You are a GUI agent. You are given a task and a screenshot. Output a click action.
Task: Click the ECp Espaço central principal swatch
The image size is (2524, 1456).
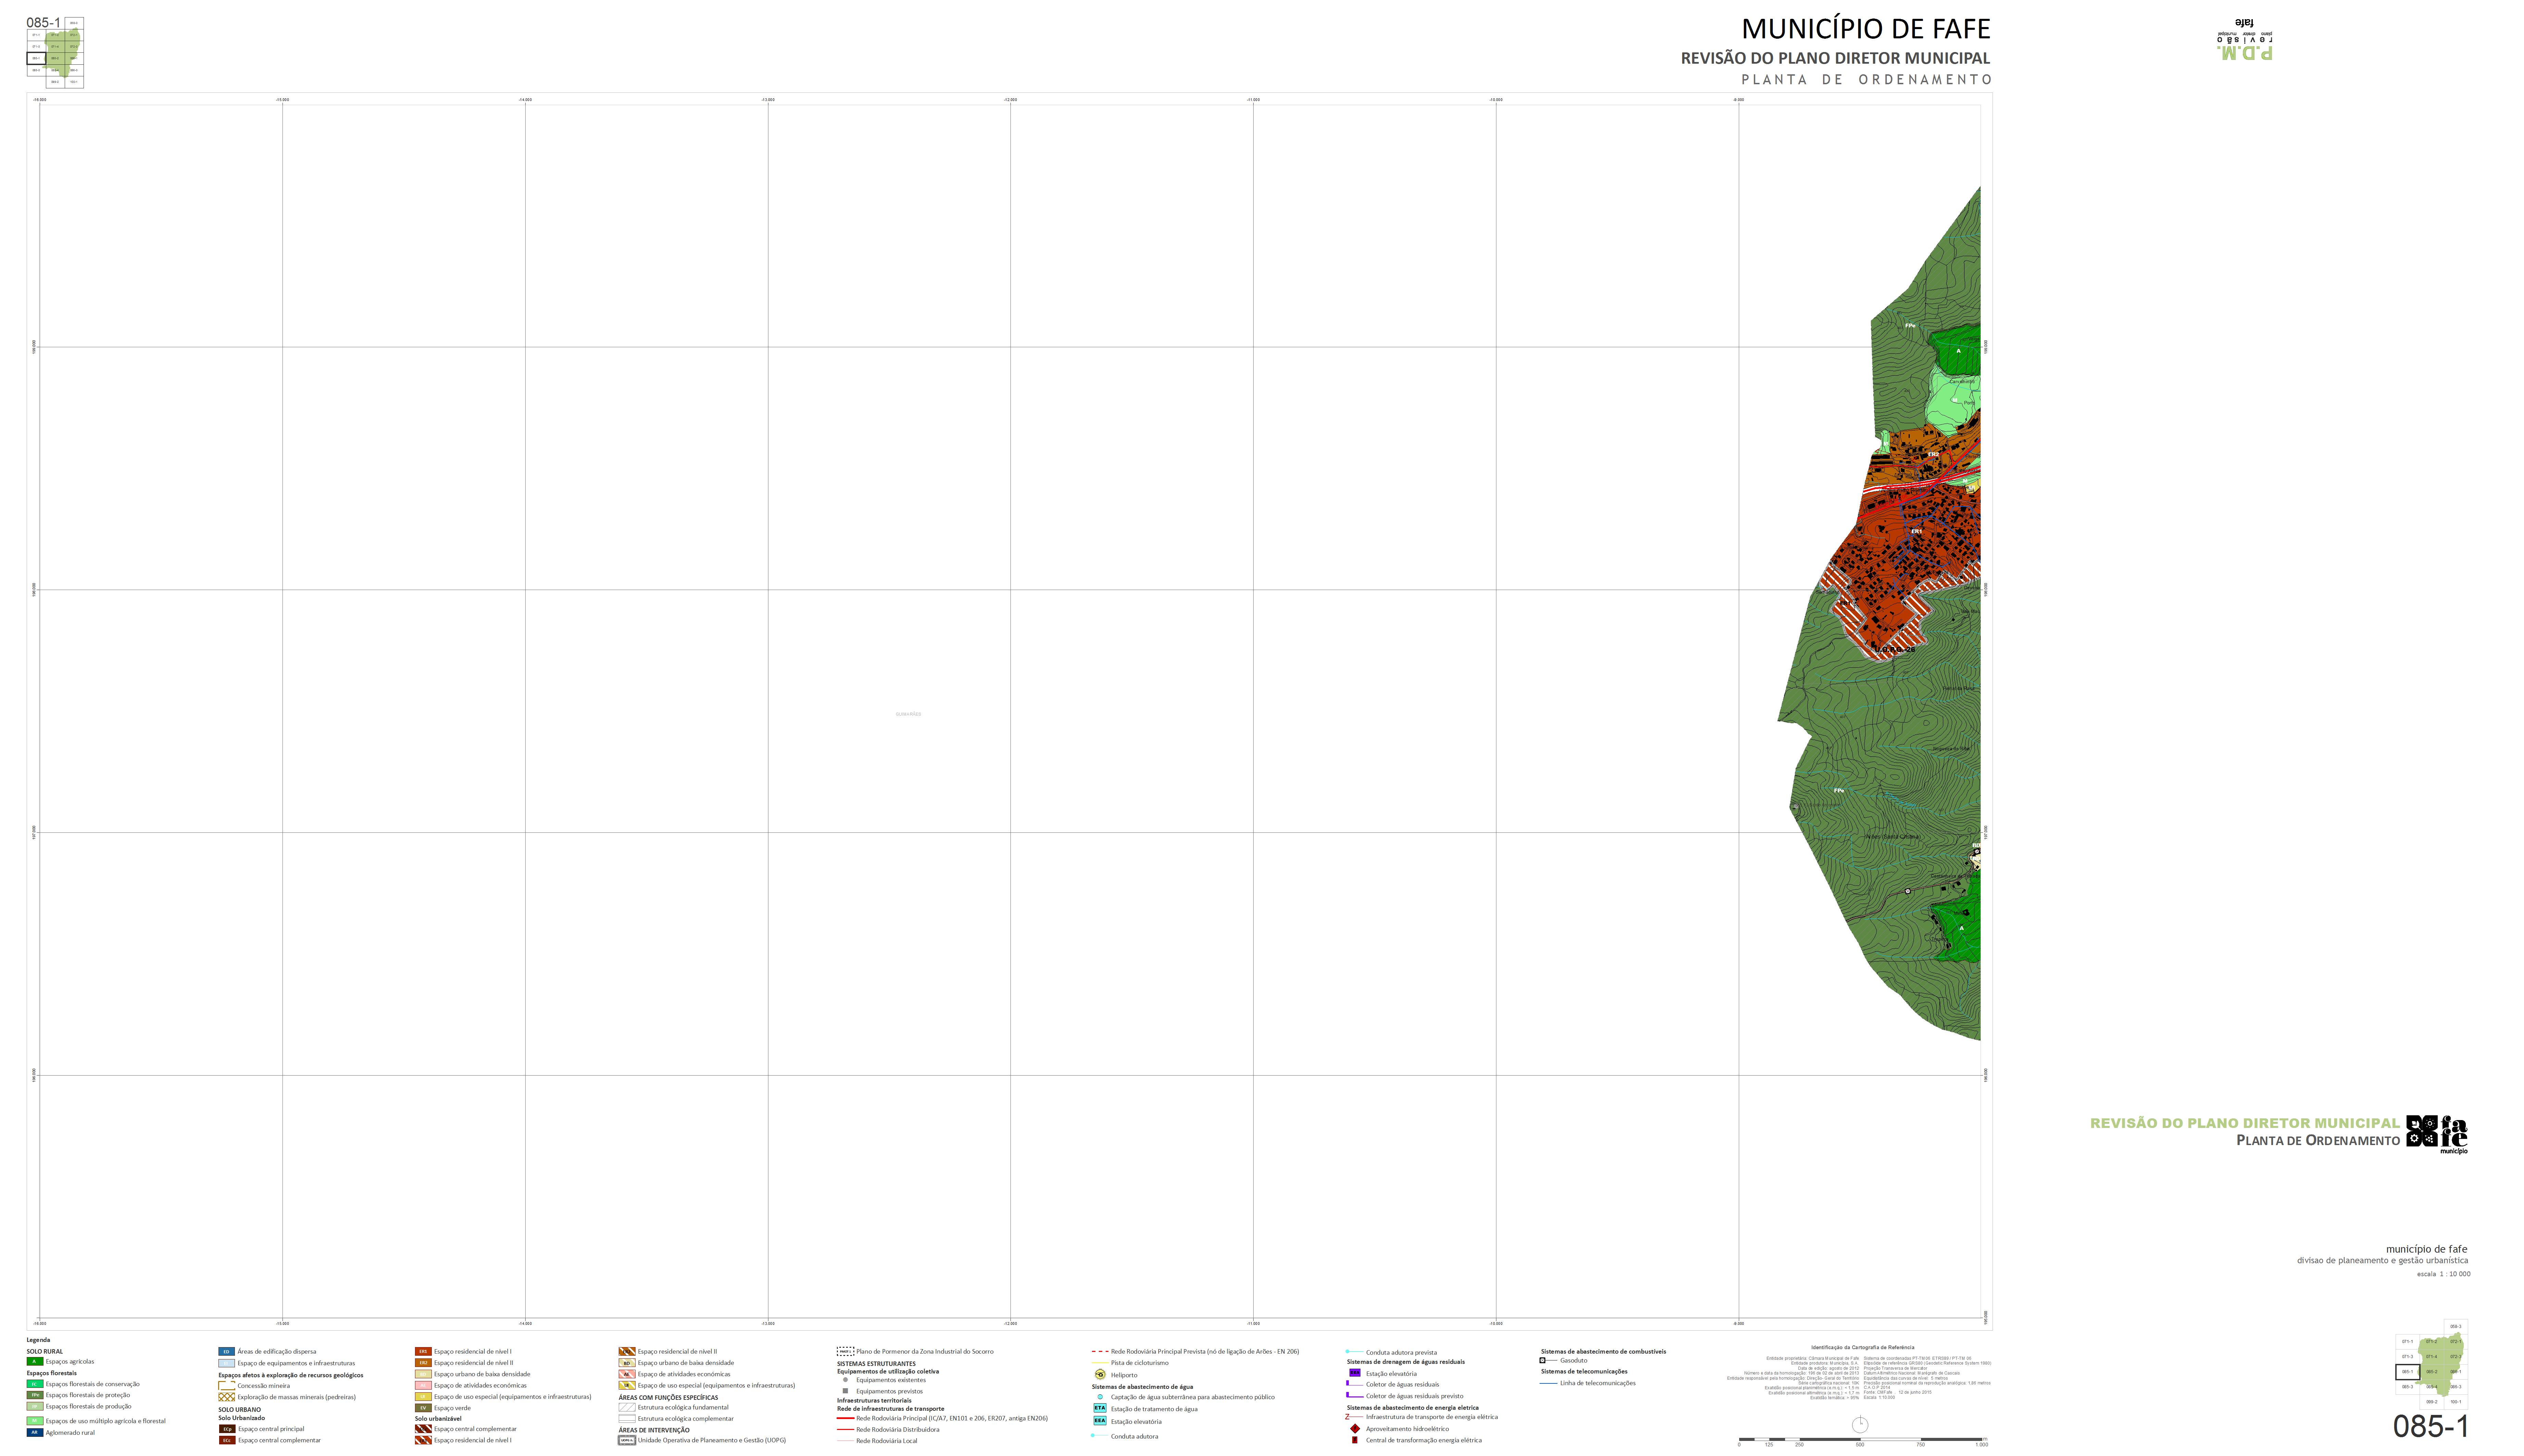point(227,1429)
